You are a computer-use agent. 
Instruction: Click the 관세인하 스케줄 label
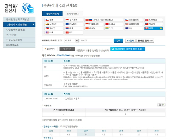click(51, 127)
